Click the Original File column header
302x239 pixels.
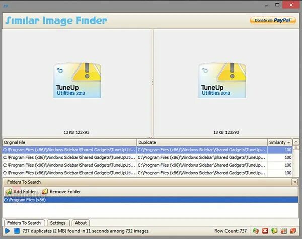[69, 142]
